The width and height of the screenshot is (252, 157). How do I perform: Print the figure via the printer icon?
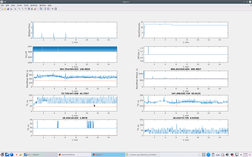tap(11, 9)
